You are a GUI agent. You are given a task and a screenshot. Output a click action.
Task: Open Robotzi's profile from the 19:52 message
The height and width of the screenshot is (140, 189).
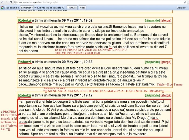pyautogui.click(x=25, y=20)
